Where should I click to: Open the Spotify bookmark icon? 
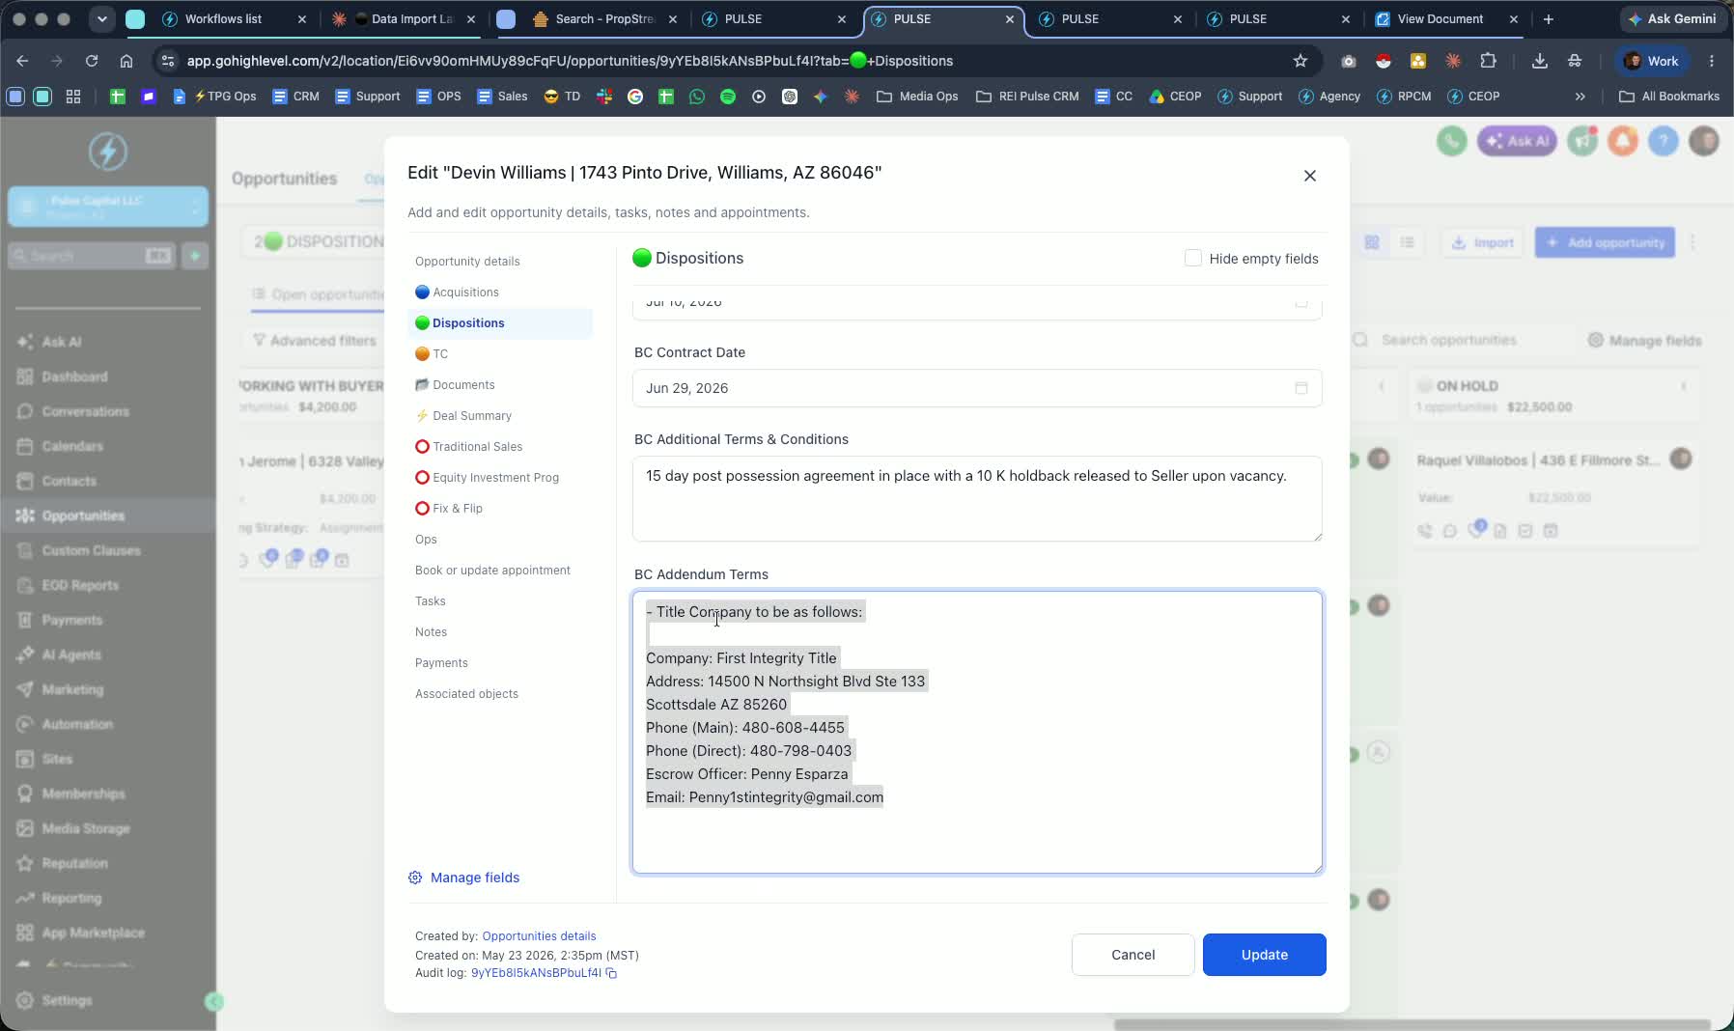pyautogui.click(x=728, y=97)
